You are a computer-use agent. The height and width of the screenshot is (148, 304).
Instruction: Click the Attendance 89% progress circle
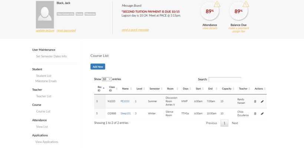[x=210, y=11]
